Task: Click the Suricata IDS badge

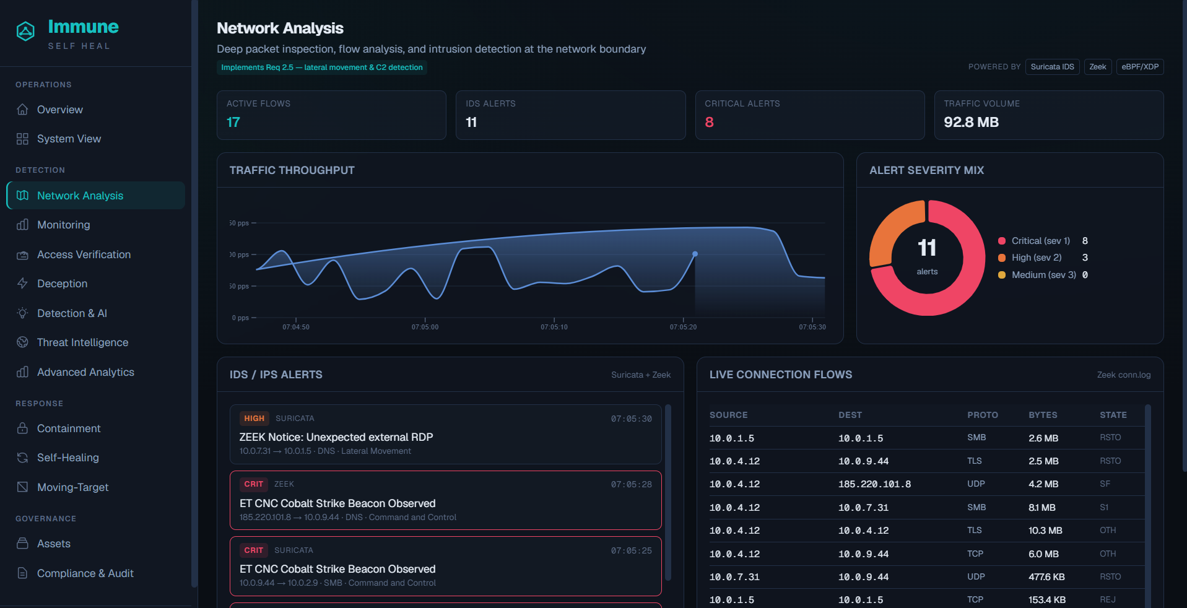Action: pos(1053,67)
